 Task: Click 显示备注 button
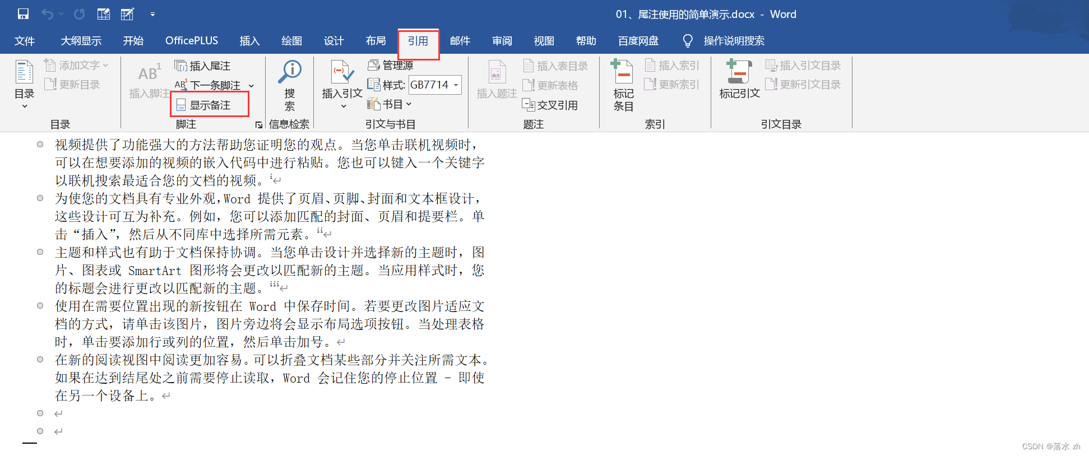pyautogui.click(x=204, y=105)
